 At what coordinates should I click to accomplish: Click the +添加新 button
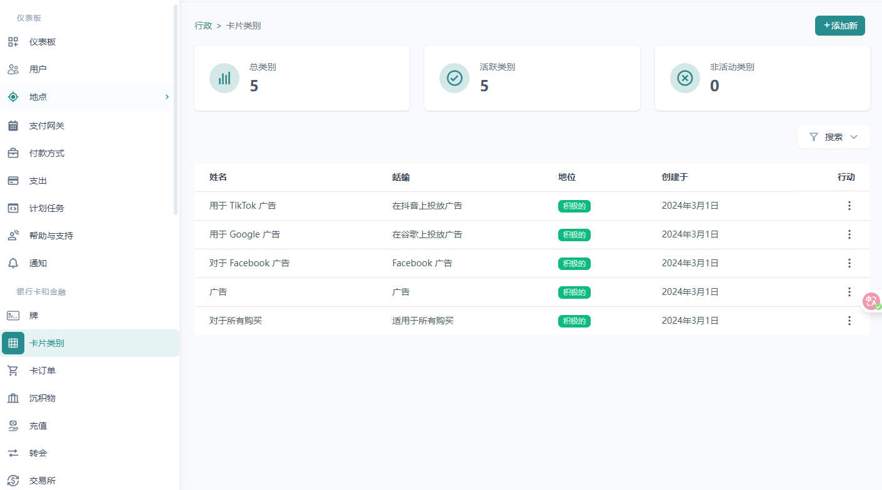click(x=839, y=26)
